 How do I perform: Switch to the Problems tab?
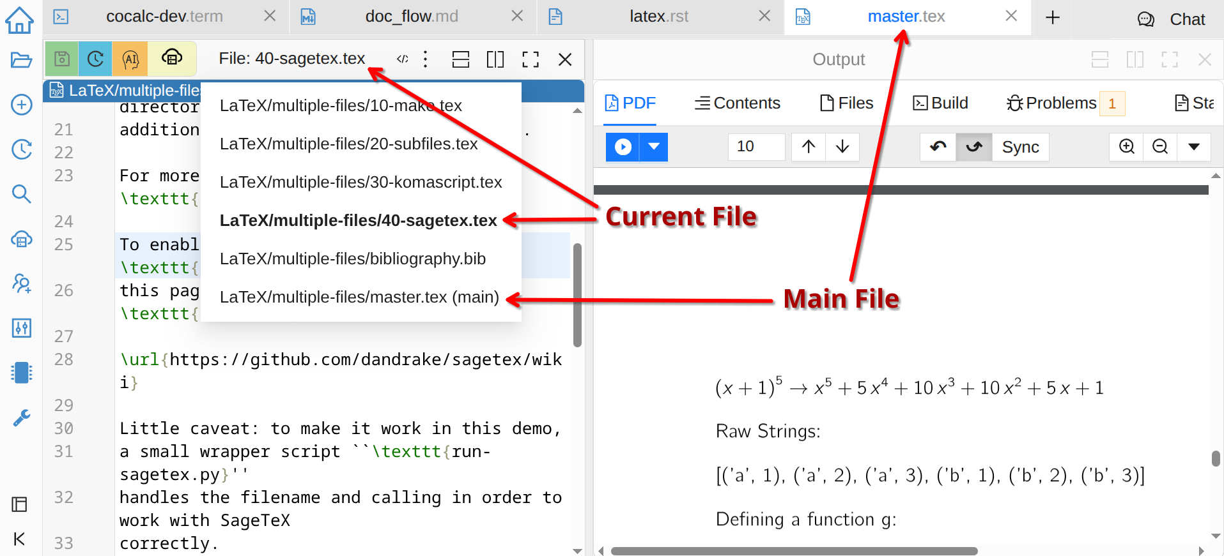coord(1060,103)
